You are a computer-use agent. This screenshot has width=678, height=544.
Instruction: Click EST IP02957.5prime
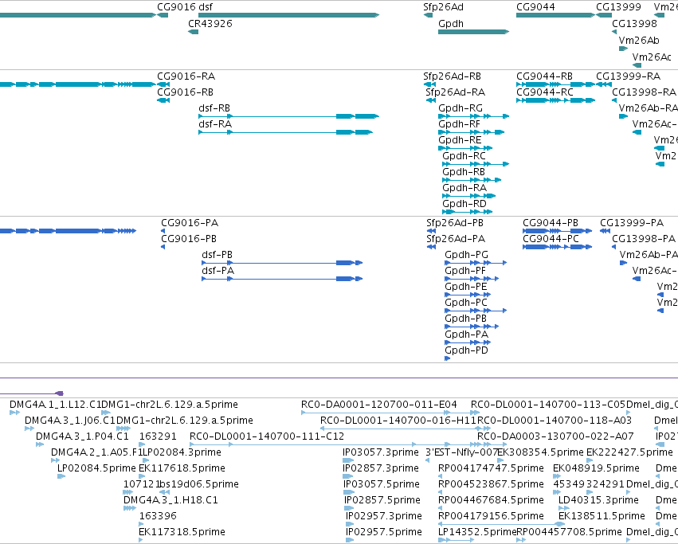point(383,532)
